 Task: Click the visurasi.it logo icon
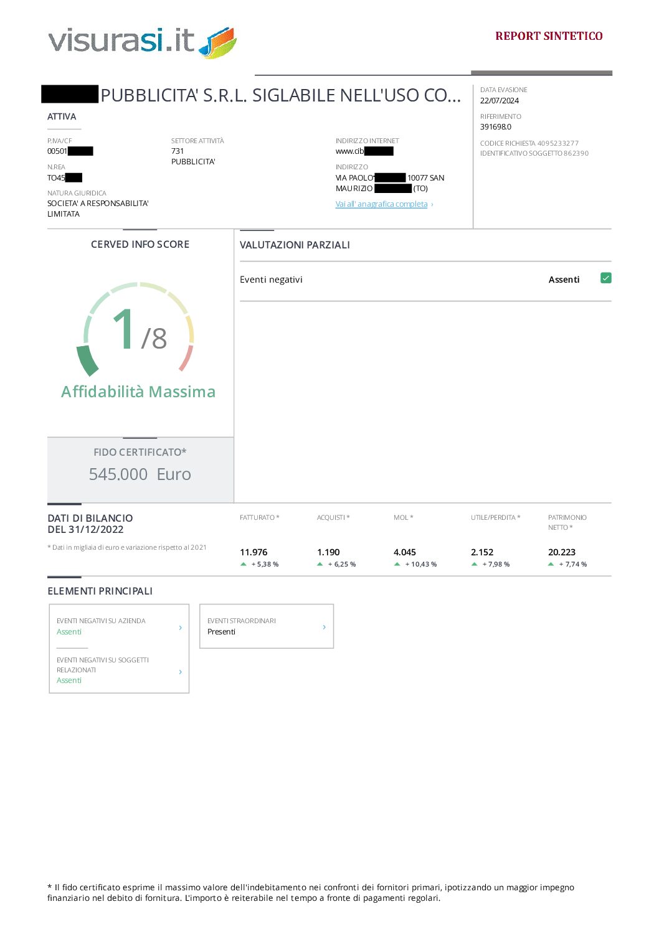217,42
